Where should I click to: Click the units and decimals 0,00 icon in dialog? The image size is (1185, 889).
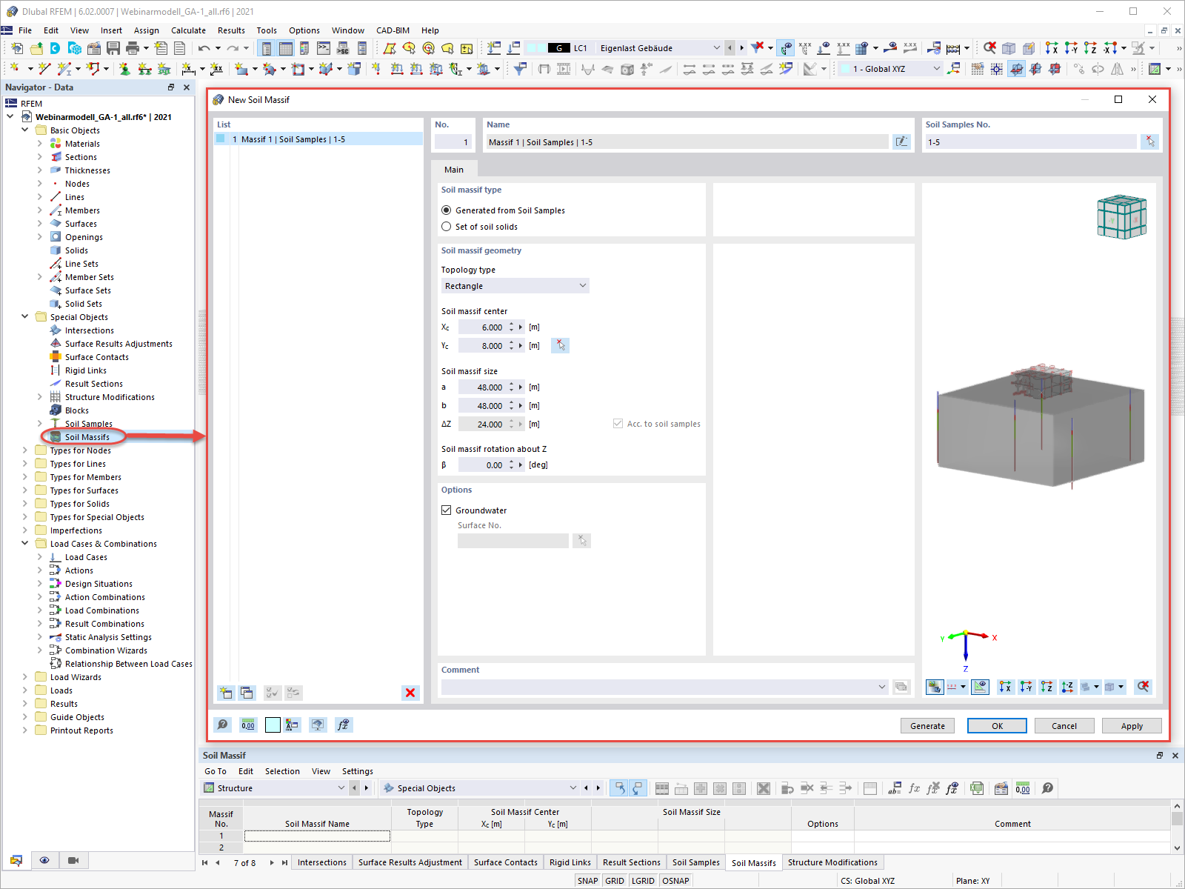point(248,725)
